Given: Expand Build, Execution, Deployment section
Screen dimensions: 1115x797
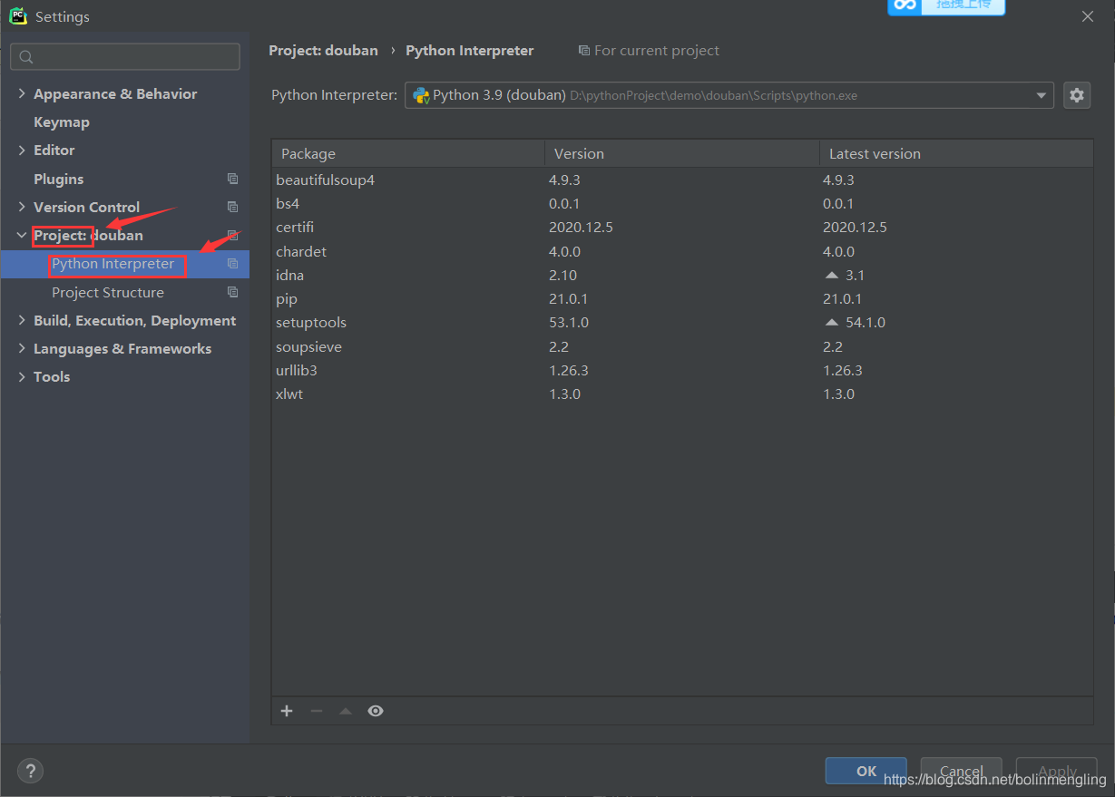Looking at the screenshot, I should (x=22, y=320).
